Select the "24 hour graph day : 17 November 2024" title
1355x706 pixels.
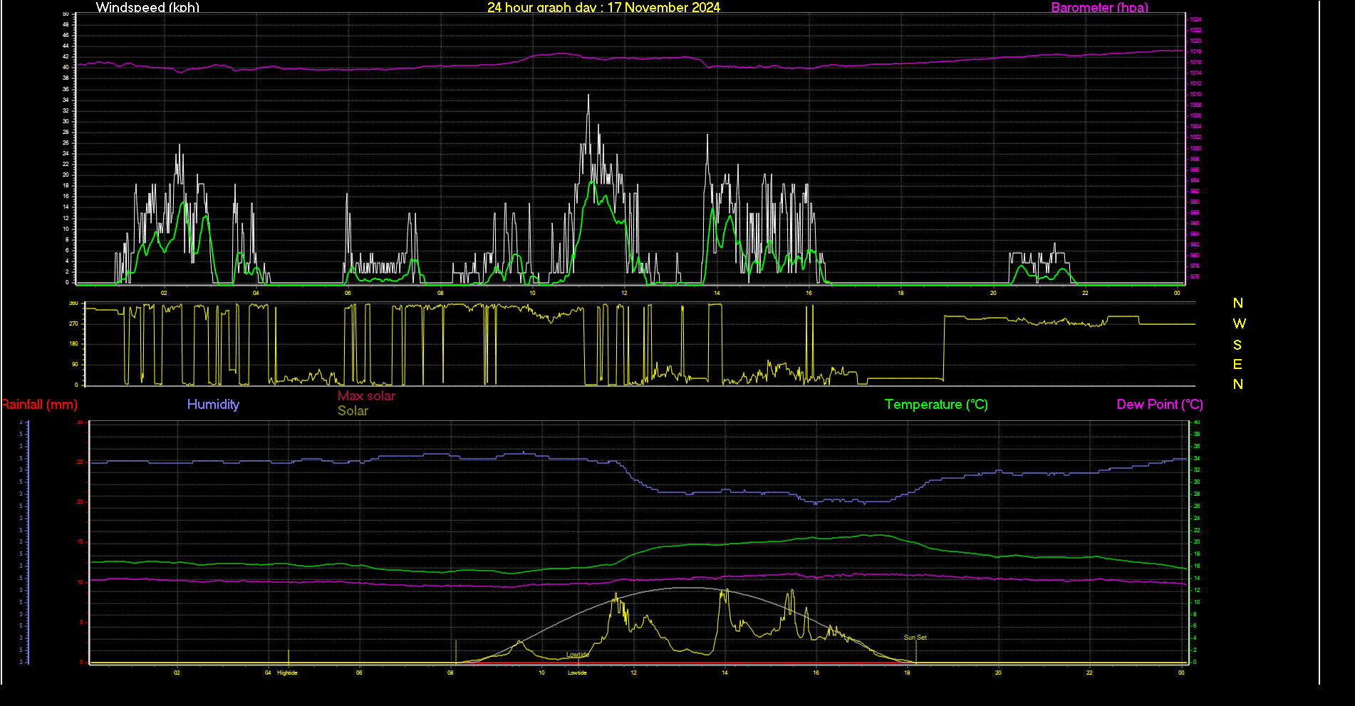coord(603,7)
